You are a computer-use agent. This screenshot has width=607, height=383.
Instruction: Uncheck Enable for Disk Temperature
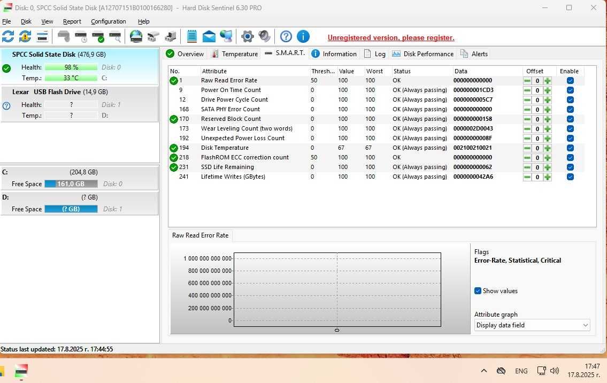coord(570,148)
